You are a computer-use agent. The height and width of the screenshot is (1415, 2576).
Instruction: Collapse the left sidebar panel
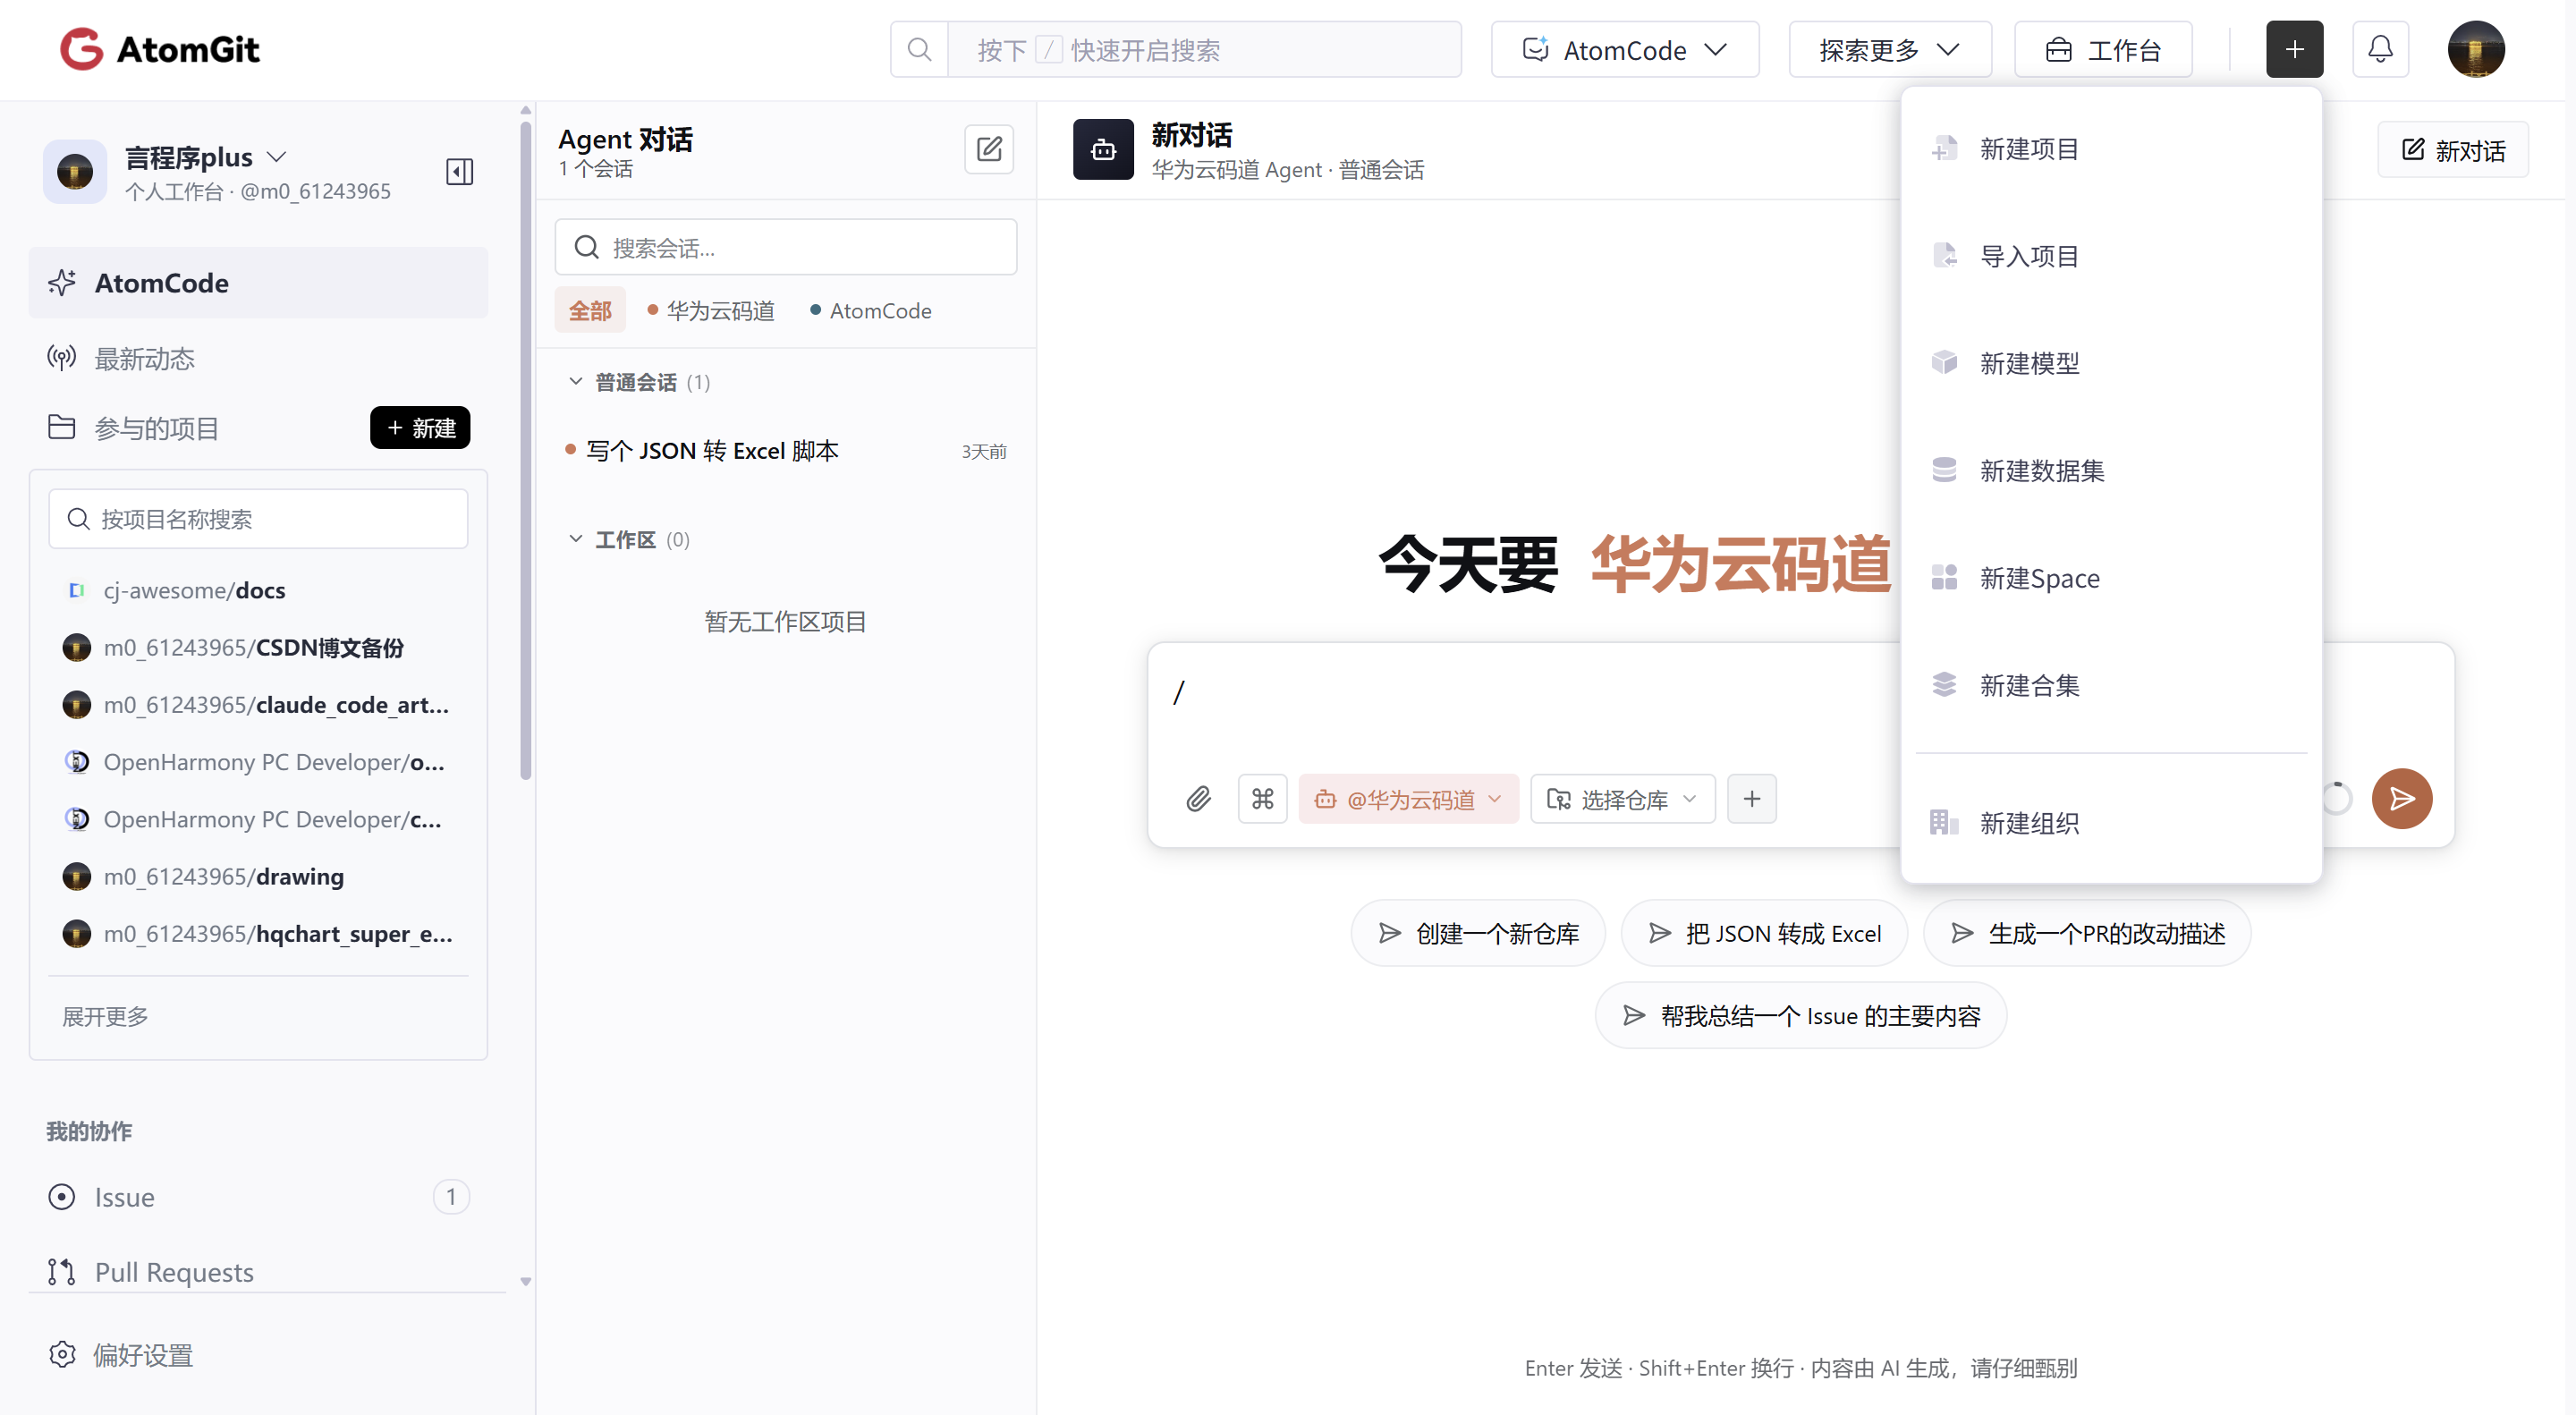(x=459, y=171)
